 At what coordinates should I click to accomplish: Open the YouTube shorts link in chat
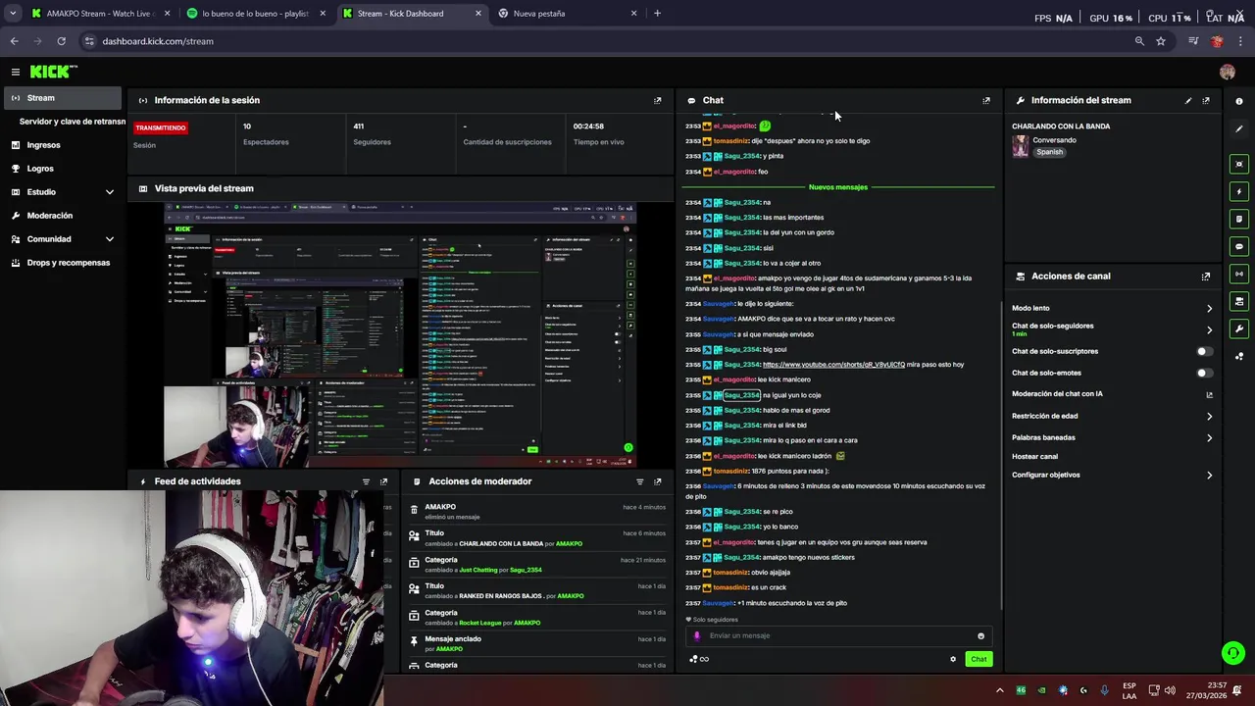(833, 365)
